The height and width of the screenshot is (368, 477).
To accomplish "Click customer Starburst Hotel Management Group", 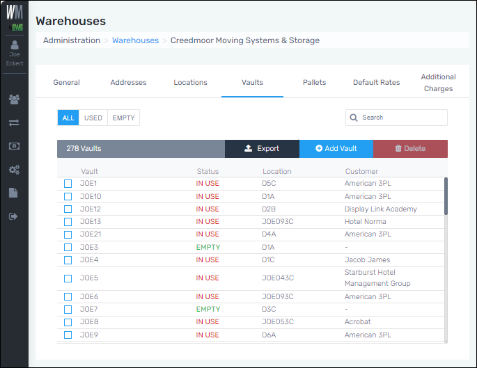I will coord(377,278).
